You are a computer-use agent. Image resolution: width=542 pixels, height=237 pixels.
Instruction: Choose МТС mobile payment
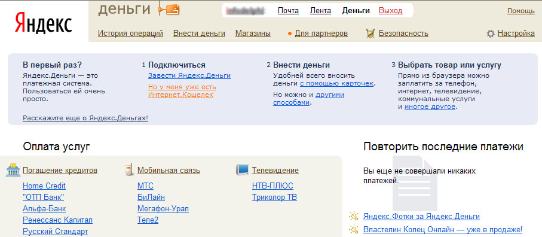pyautogui.click(x=146, y=186)
